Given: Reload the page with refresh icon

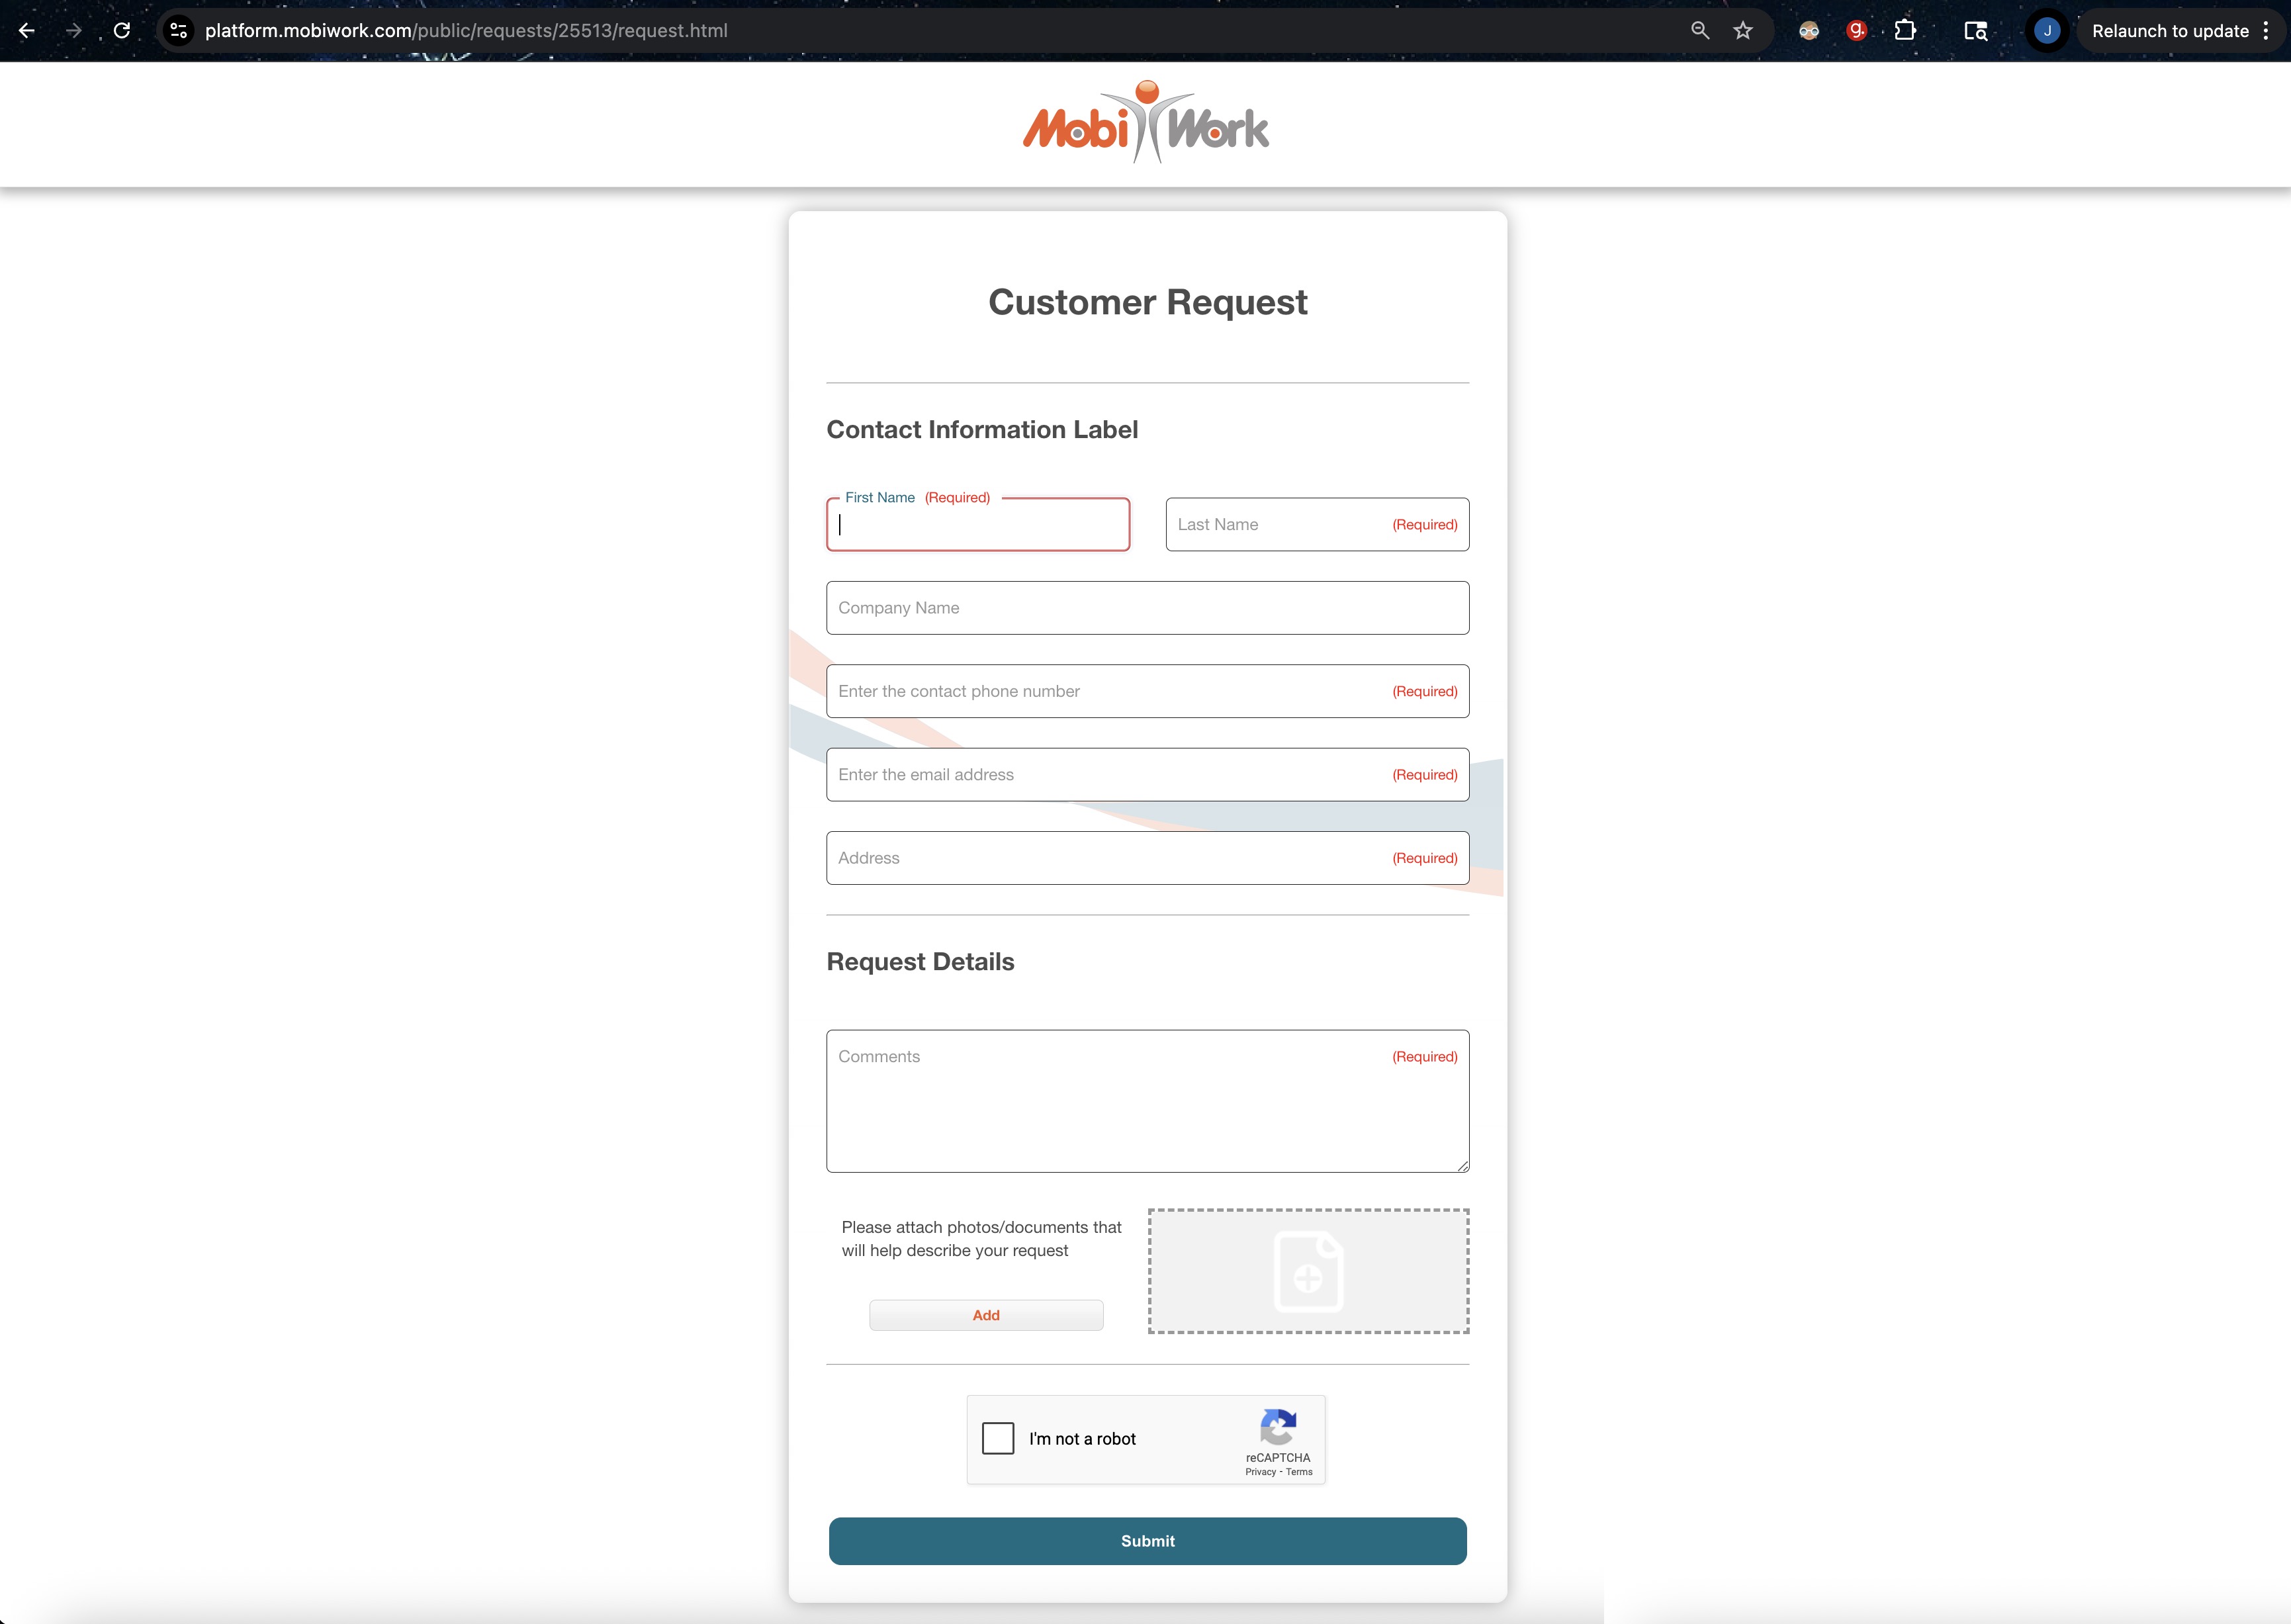Looking at the screenshot, I should [x=122, y=31].
